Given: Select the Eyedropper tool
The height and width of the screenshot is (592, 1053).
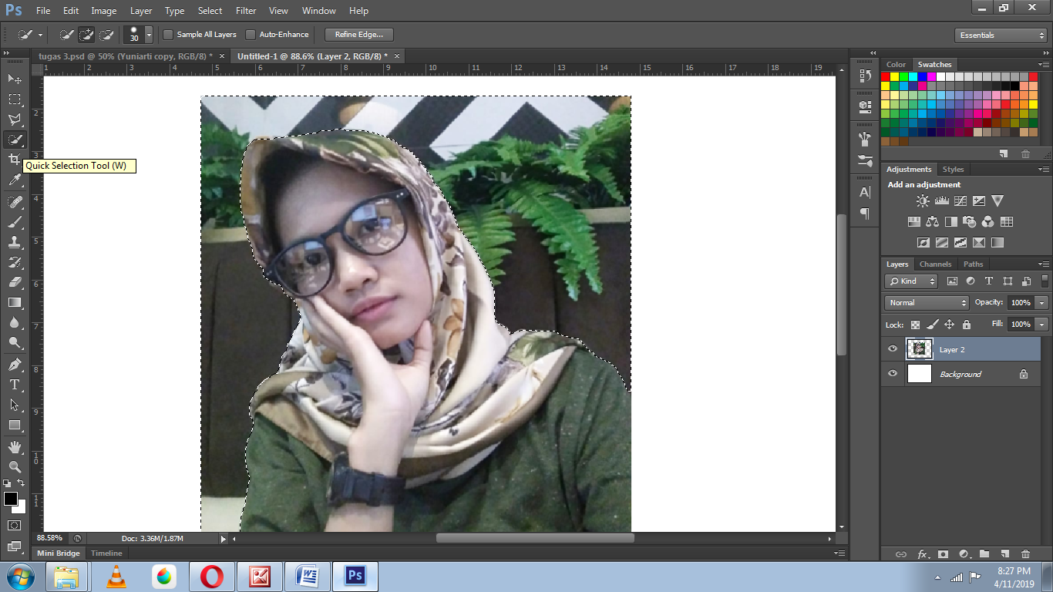Looking at the screenshot, I should (x=14, y=180).
